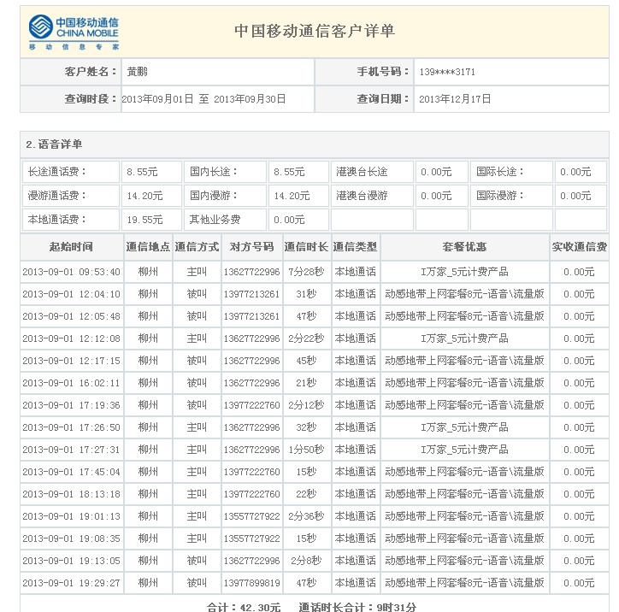Click query date 2013年12月17日
Viewport: 619px width, 612px height.
(455, 98)
